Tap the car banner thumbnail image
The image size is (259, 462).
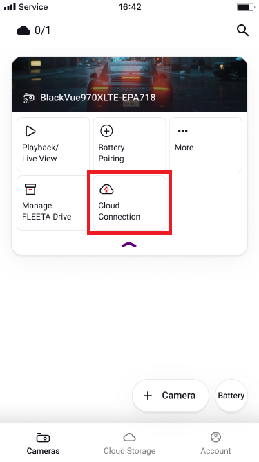130,84
